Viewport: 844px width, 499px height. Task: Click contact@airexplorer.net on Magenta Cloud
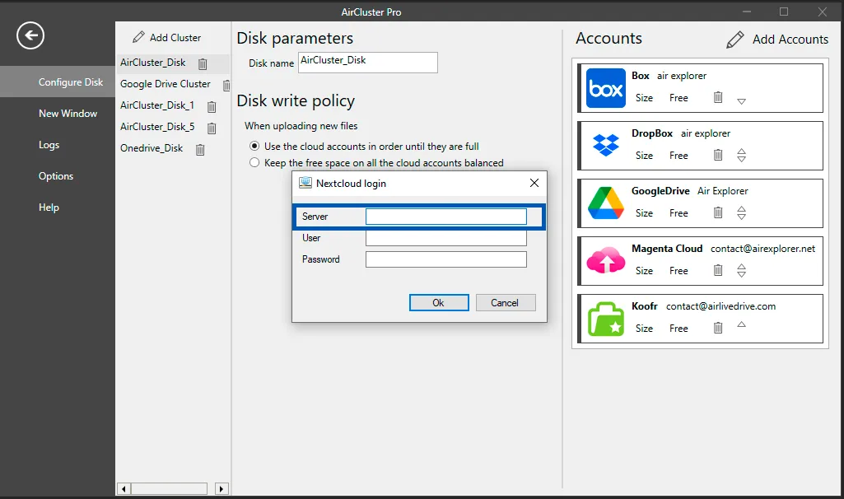pyautogui.click(x=762, y=249)
